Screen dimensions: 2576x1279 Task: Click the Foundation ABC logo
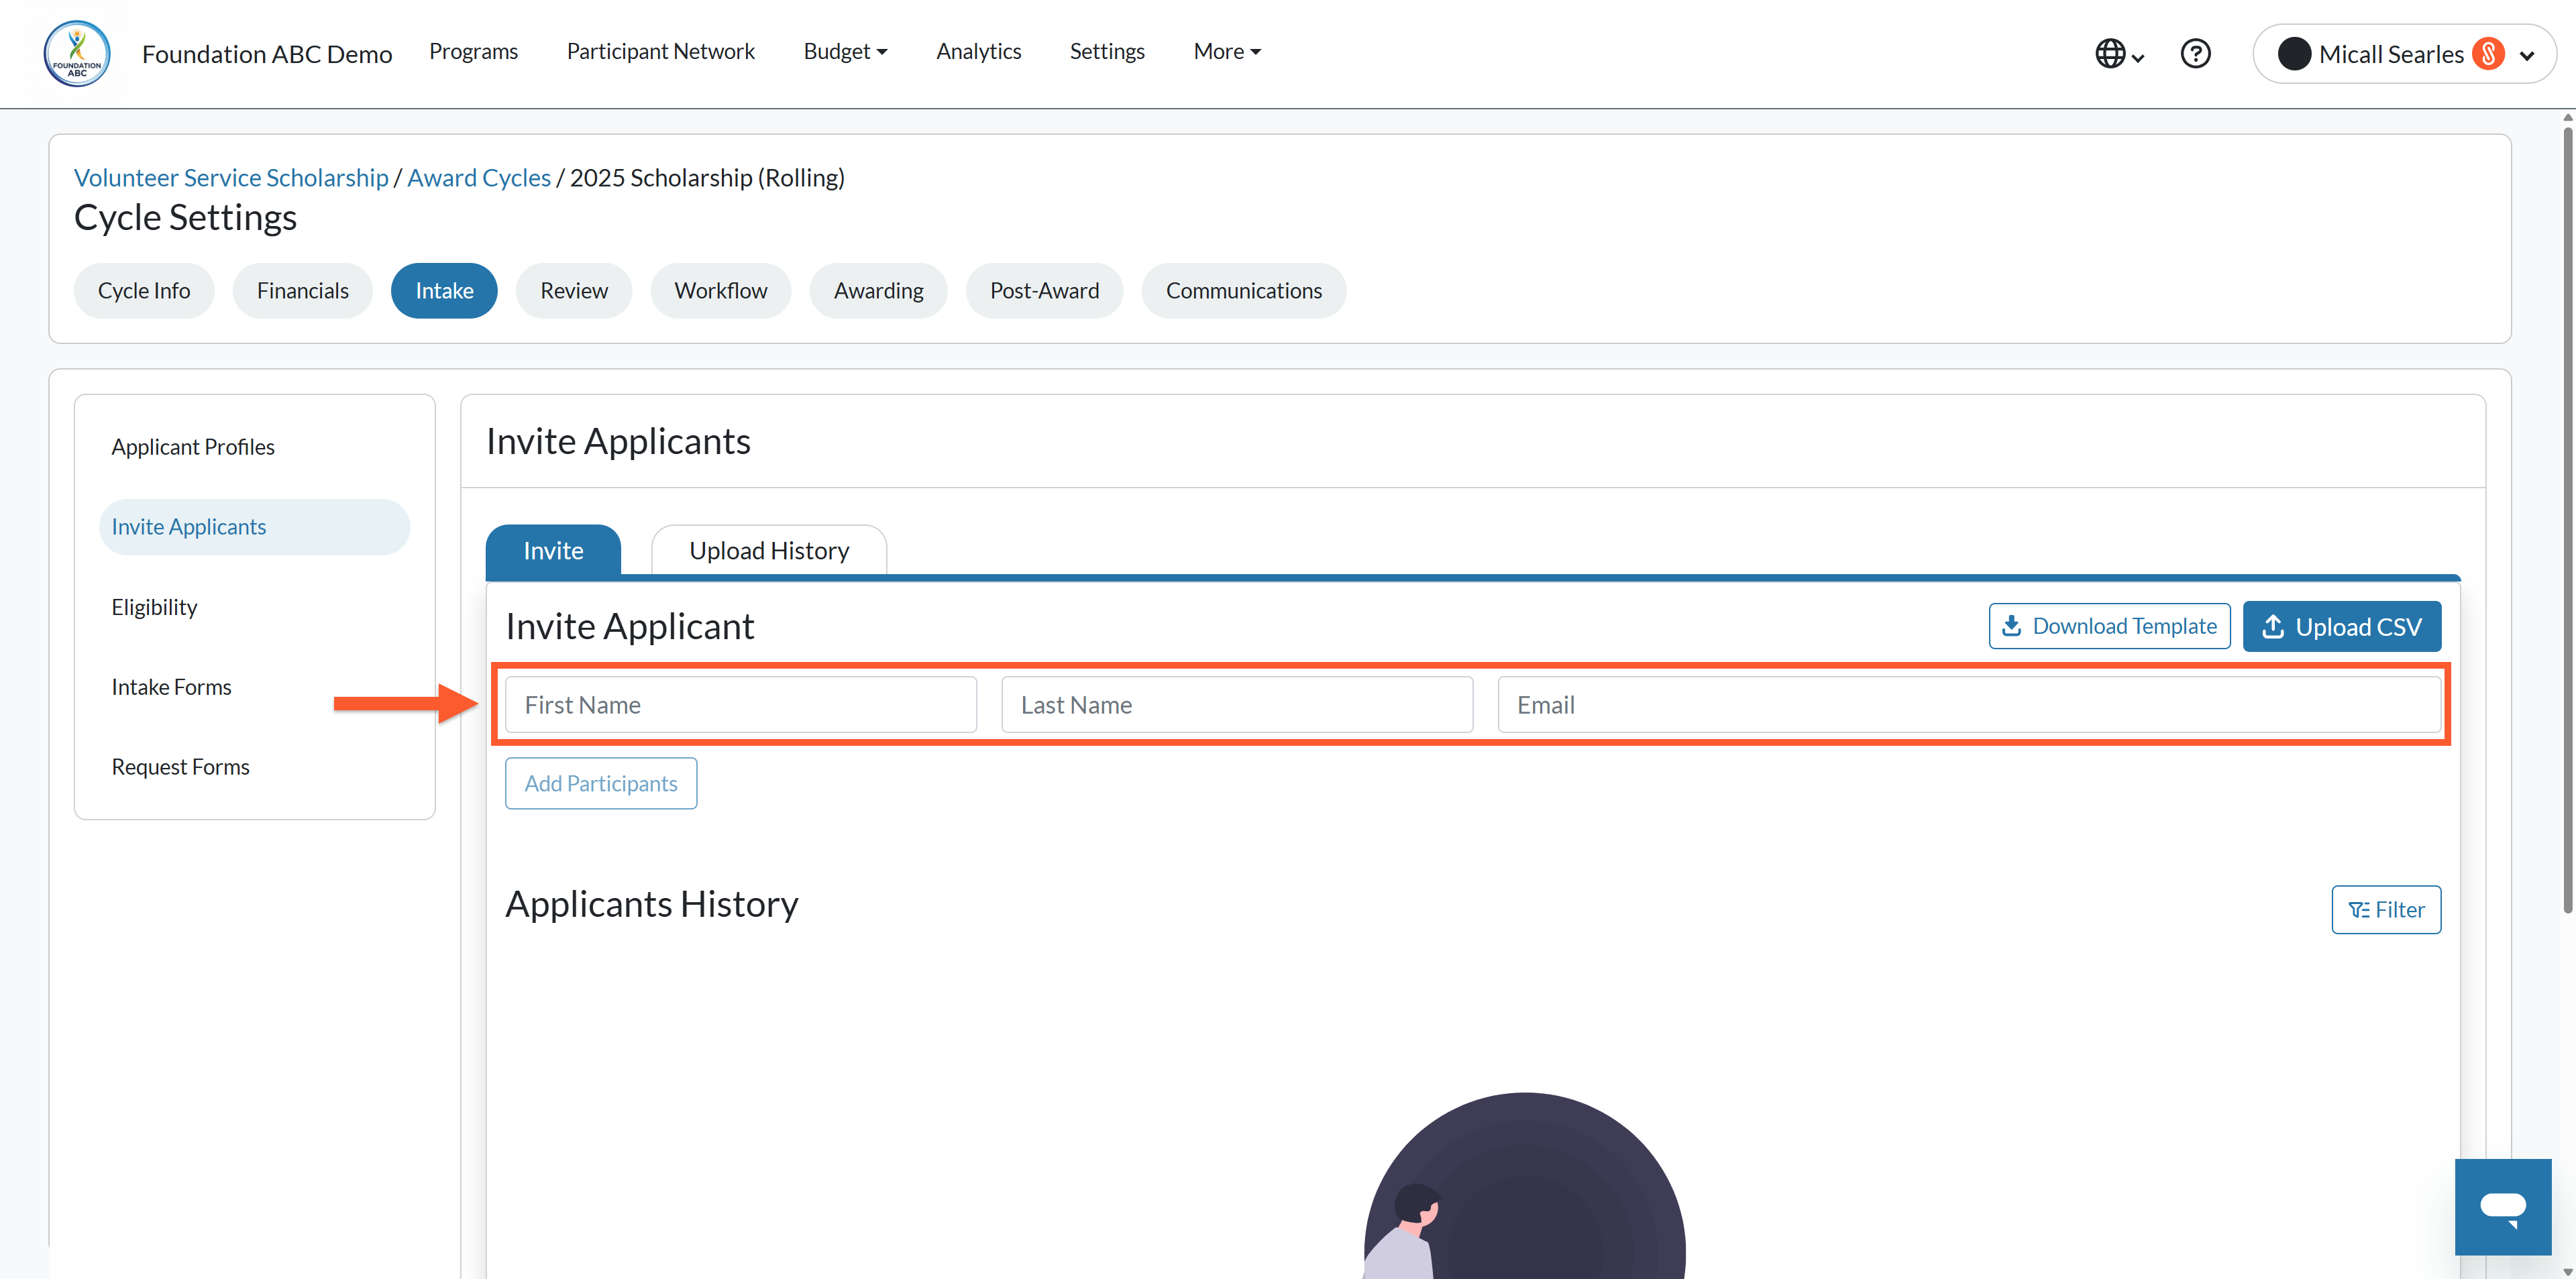click(x=77, y=53)
